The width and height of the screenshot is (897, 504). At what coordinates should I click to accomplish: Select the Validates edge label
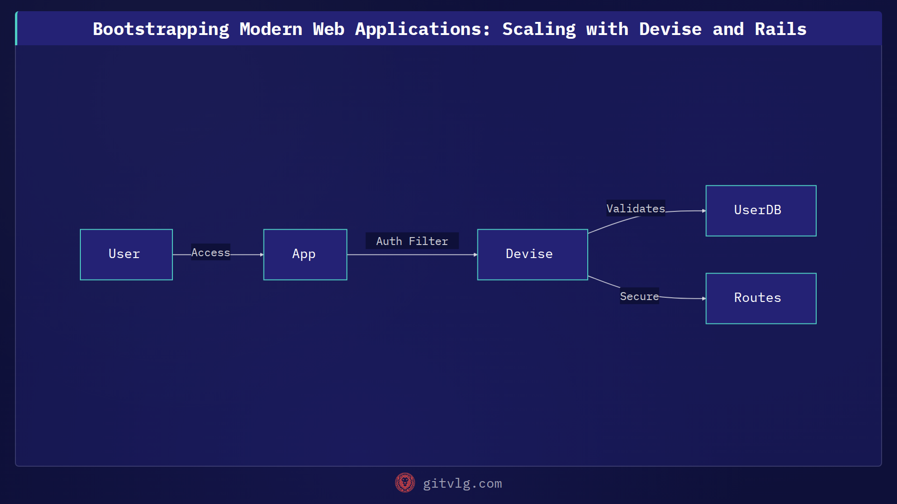coord(636,208)
